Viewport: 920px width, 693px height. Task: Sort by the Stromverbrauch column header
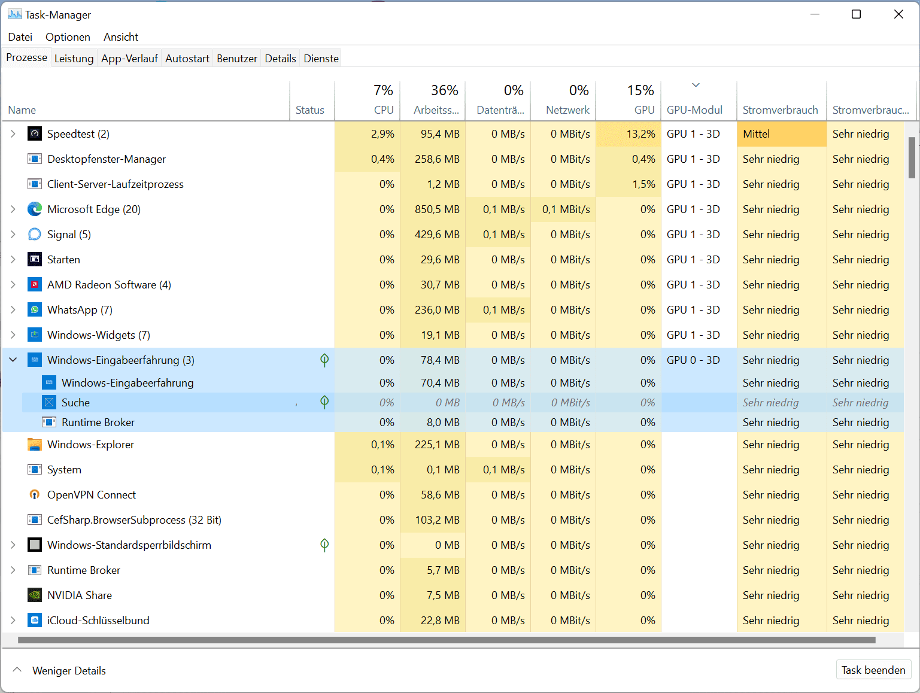tap(782, 101)
